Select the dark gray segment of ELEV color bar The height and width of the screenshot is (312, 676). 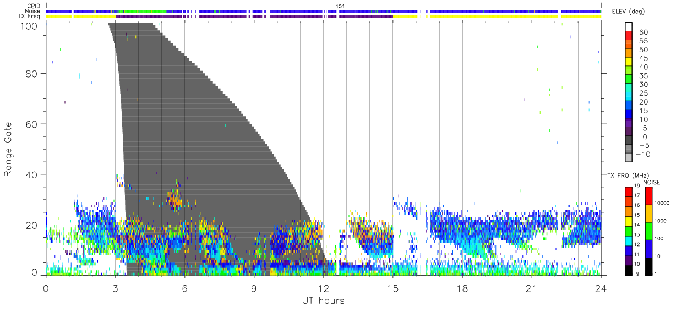click(628, 141)
